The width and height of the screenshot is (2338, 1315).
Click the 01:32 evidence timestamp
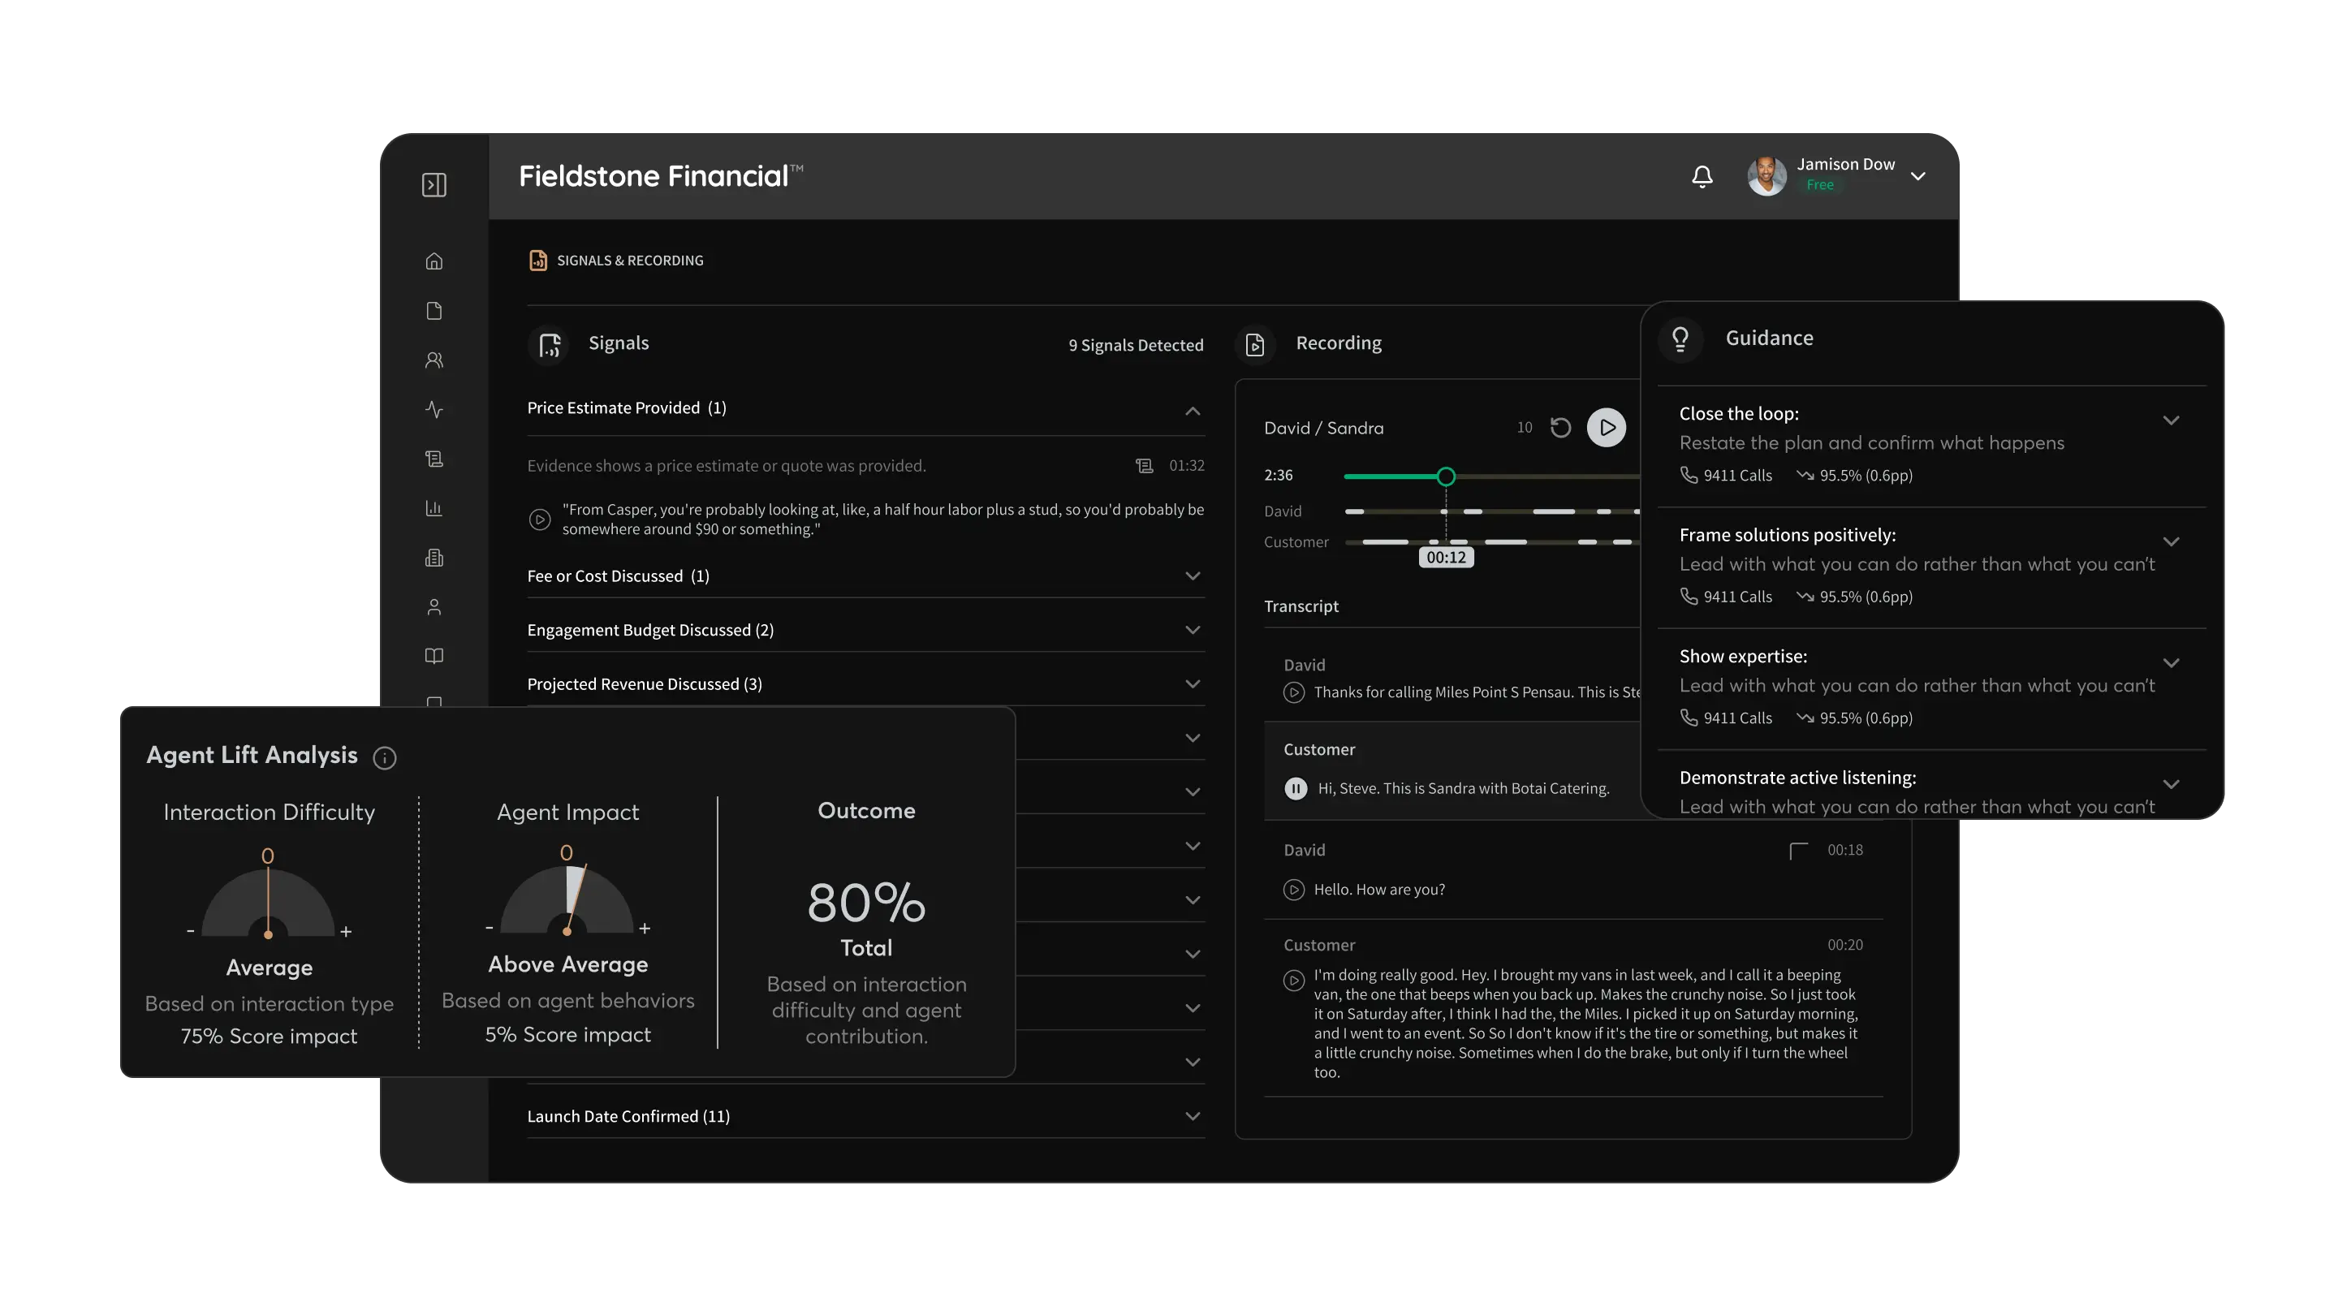tap(1186, 466)
